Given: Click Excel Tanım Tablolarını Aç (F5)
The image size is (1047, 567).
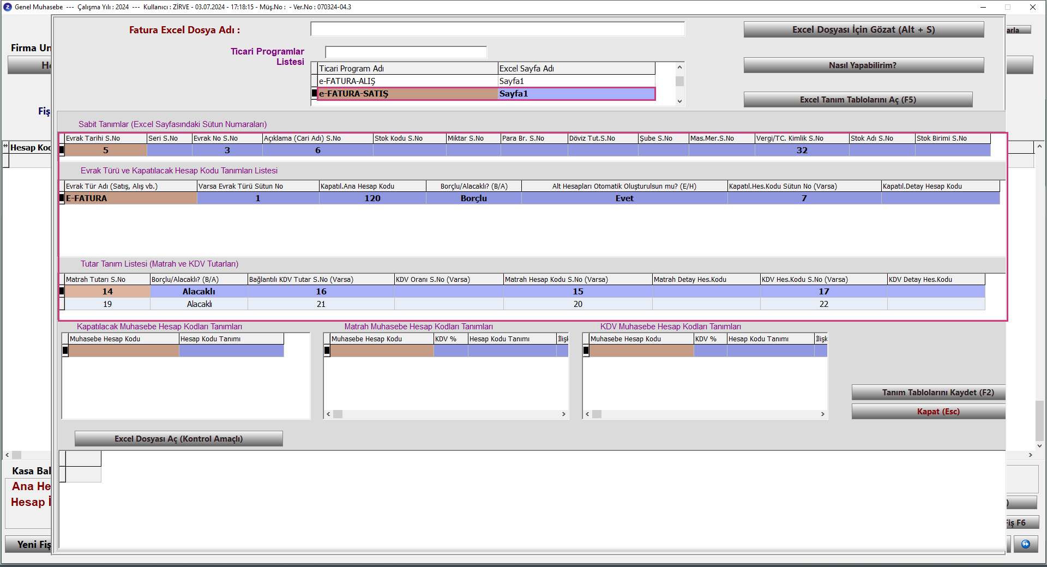Looking at the screenshot, I should (x=857, y=100).
